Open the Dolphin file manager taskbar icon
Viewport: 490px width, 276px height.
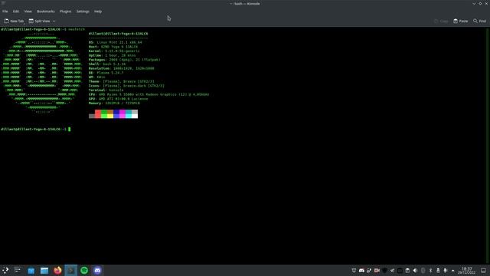click(x=44, y=271)
